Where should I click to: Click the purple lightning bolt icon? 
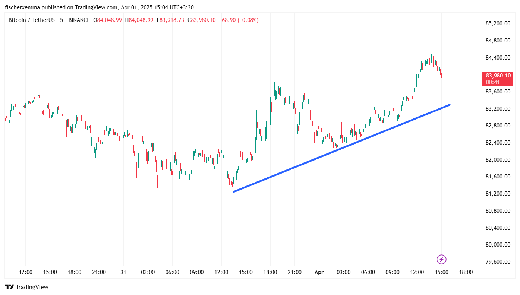[441, 259]
